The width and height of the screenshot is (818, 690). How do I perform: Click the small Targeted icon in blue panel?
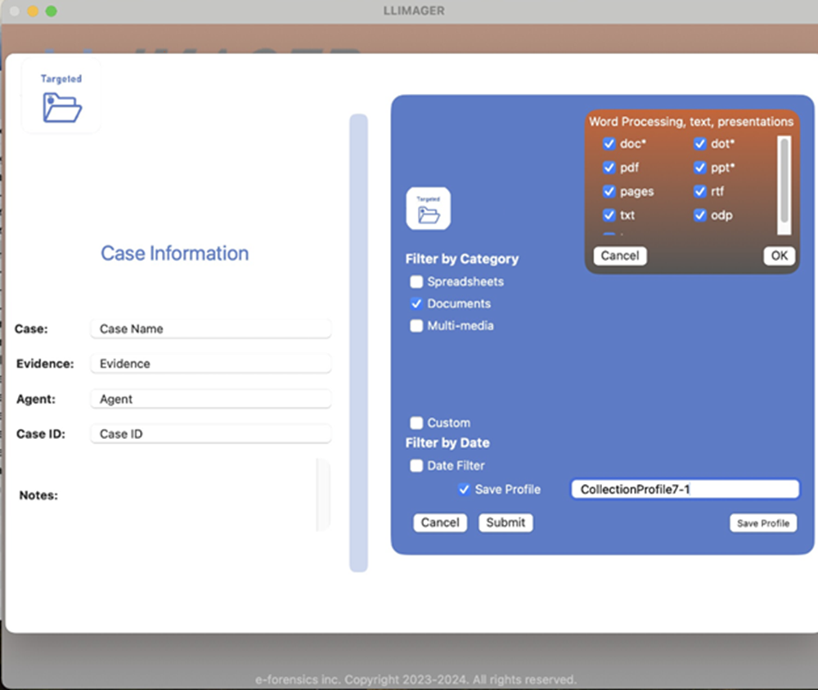(428, 209)
